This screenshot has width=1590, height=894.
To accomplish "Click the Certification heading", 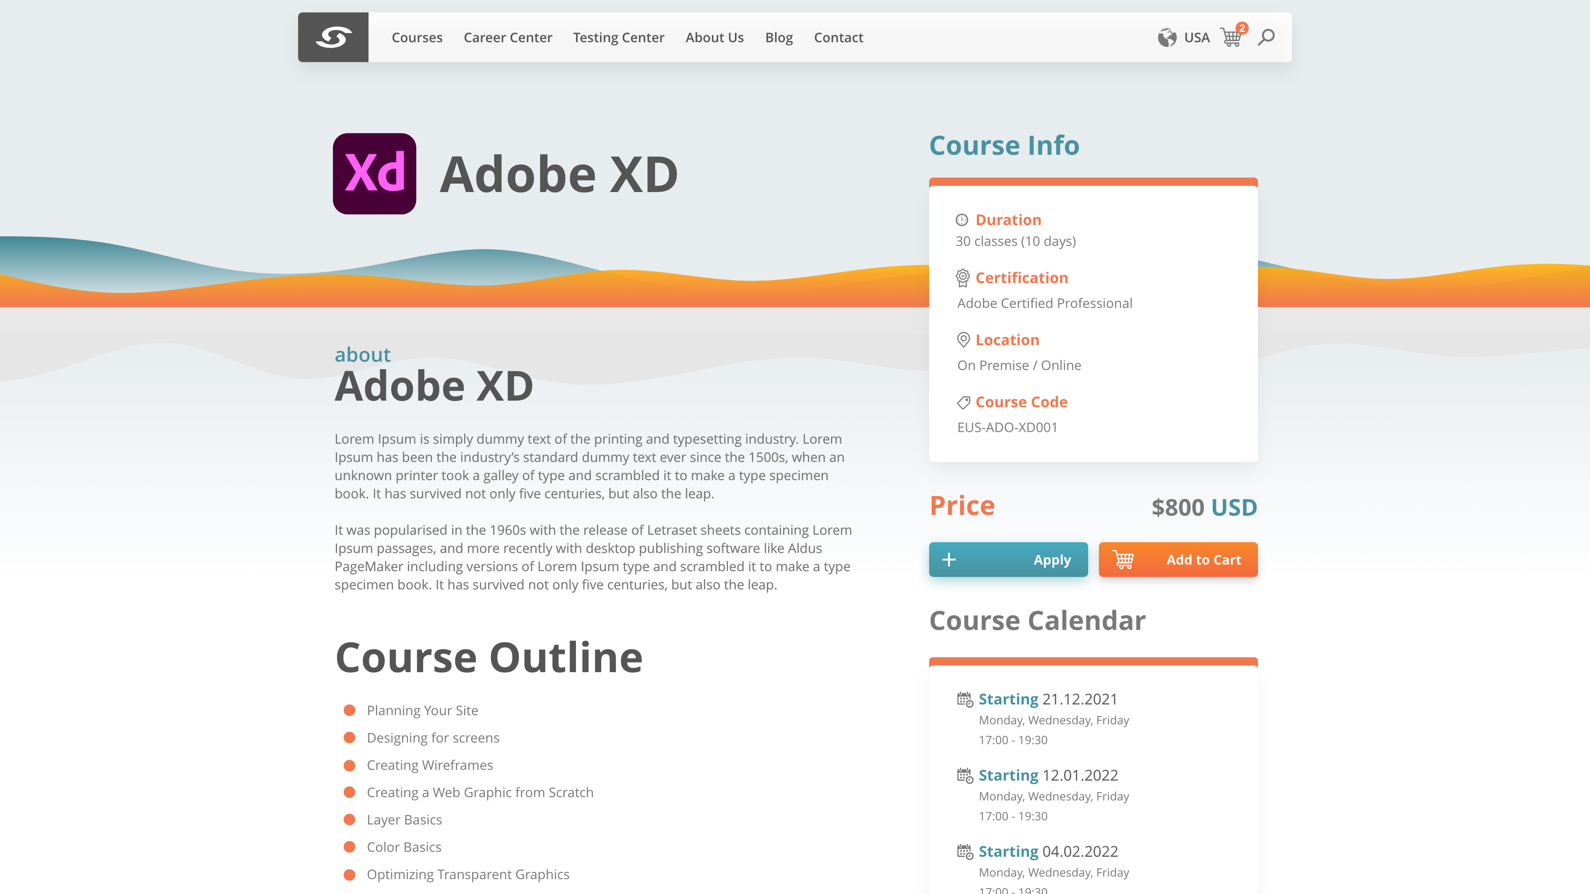I will click(x=1021, y=278).
